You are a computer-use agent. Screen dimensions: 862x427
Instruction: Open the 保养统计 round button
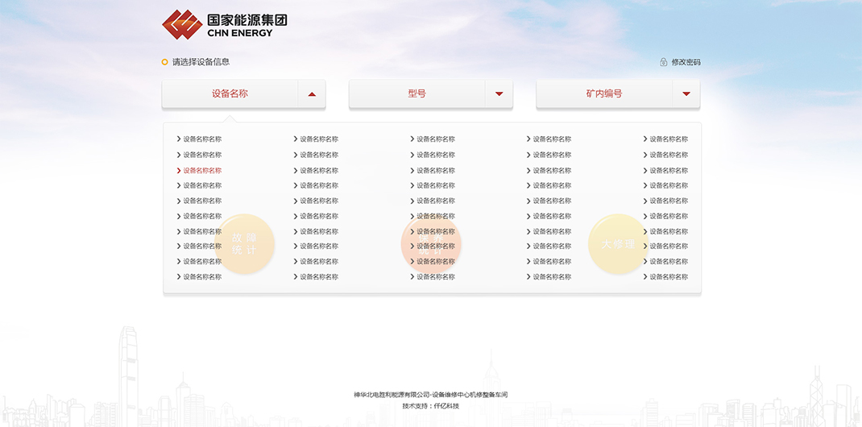(431, 243)
